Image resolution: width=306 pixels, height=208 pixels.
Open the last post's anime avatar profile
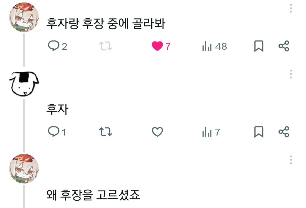24,169
